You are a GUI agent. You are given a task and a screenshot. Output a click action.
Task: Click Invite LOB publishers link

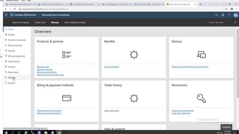click(x=181, y=113)
